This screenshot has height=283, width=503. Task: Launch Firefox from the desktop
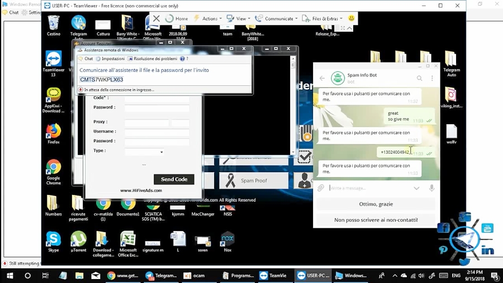[54, 133]
